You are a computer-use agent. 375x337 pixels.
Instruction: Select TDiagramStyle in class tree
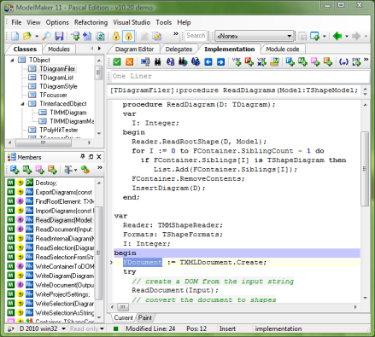tap(58, 86)
